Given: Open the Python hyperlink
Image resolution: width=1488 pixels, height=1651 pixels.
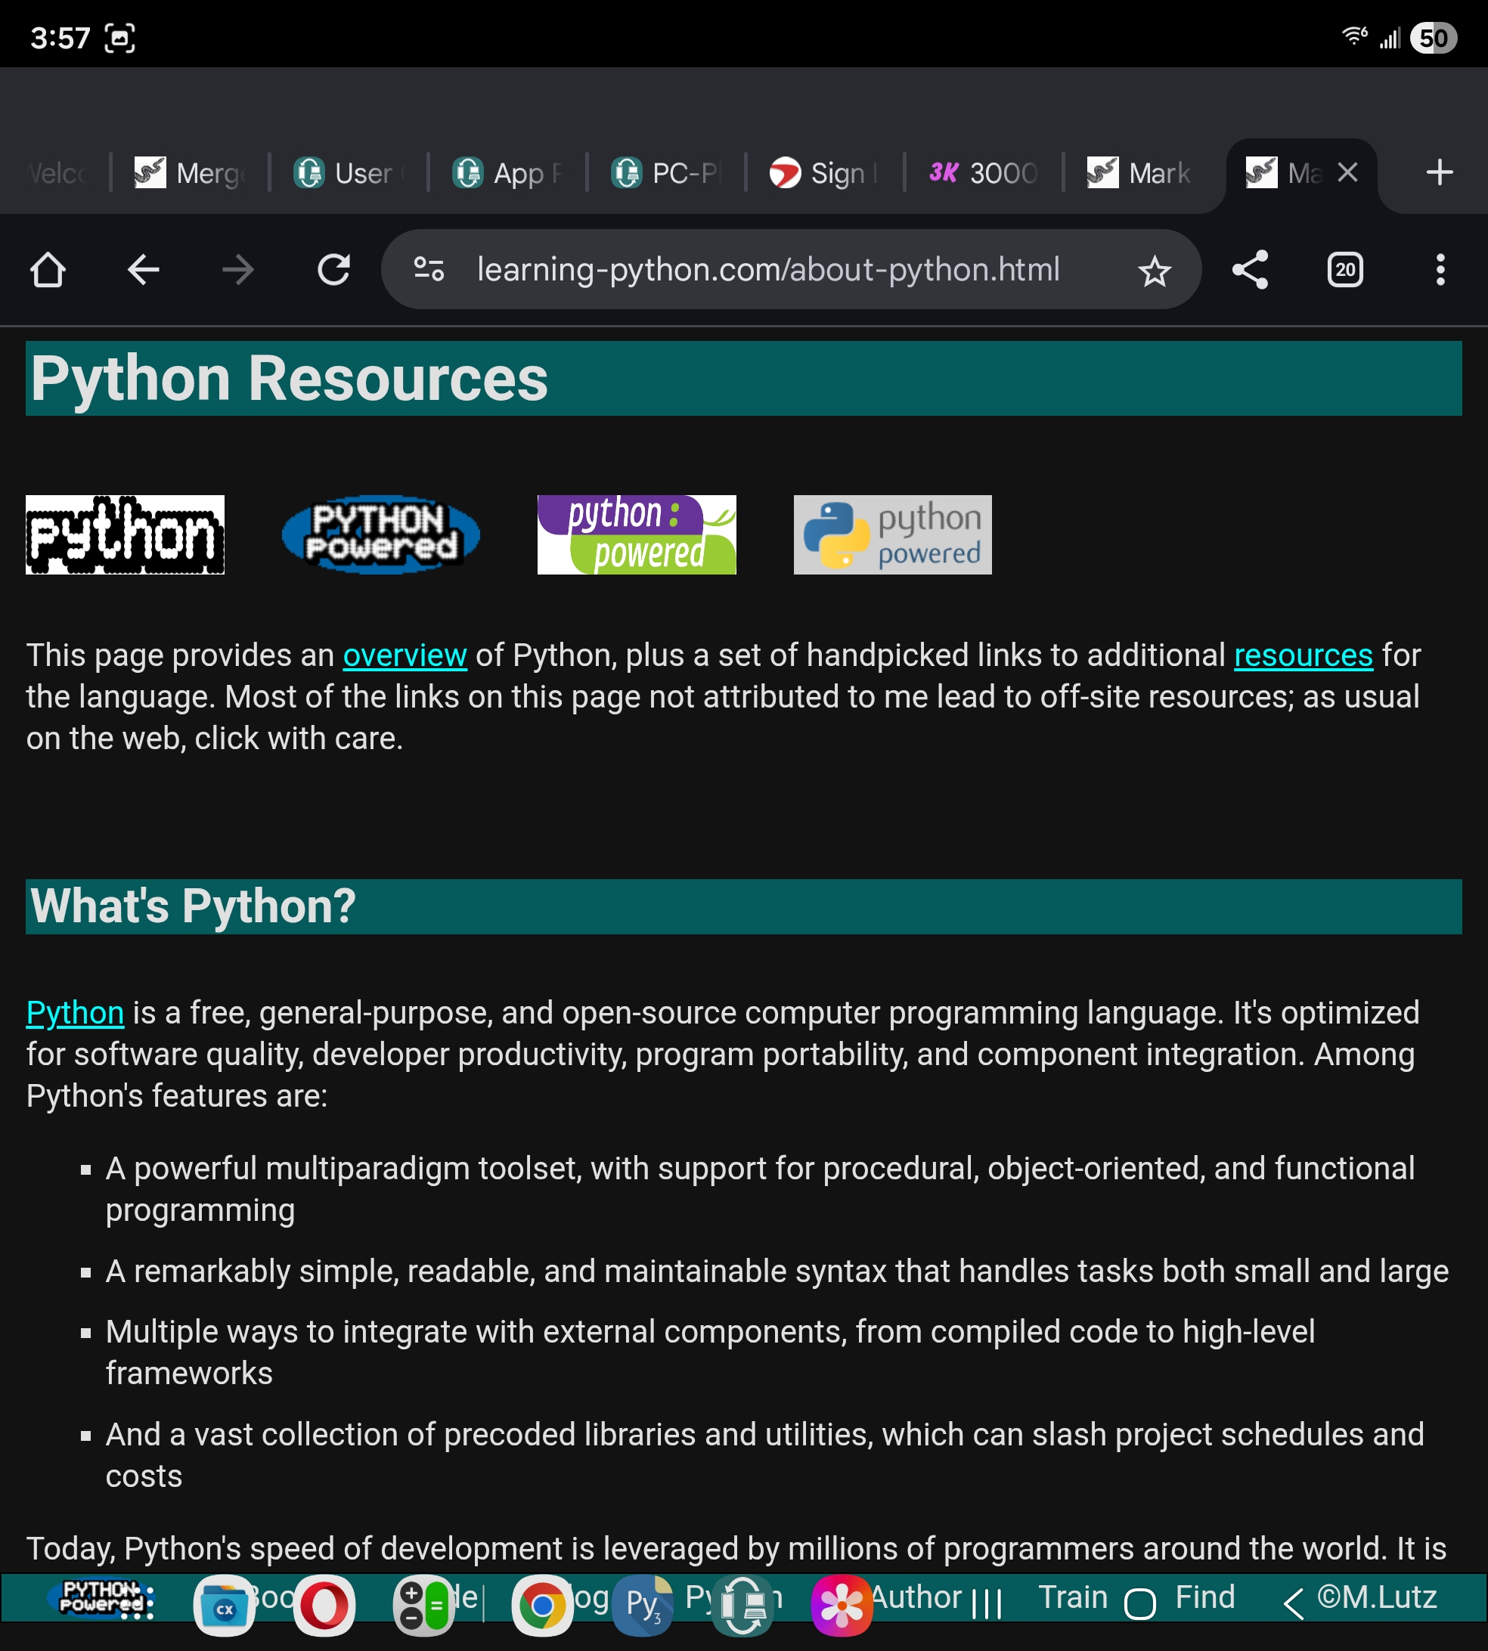Looking at the screenshot, I should click(x=74, y=1013).
